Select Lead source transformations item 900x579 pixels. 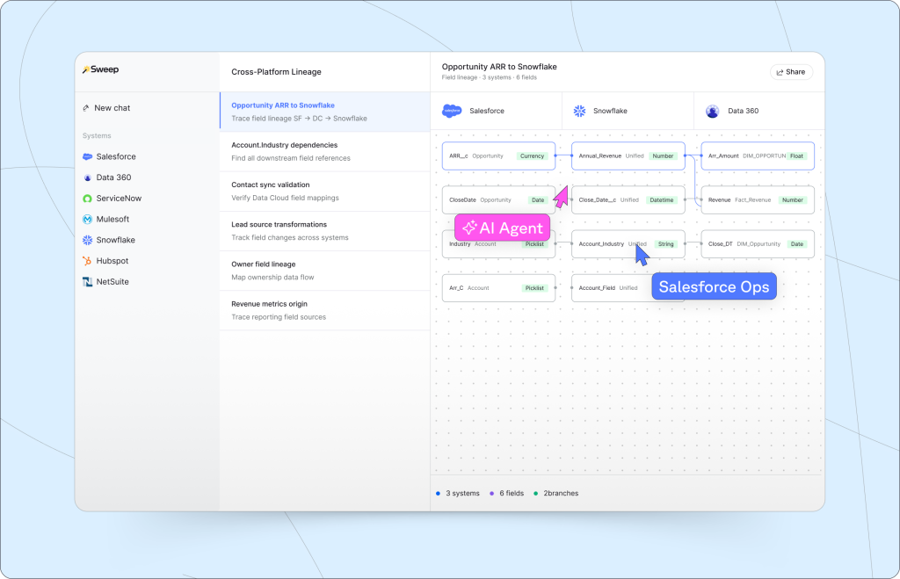pos(325,231)
